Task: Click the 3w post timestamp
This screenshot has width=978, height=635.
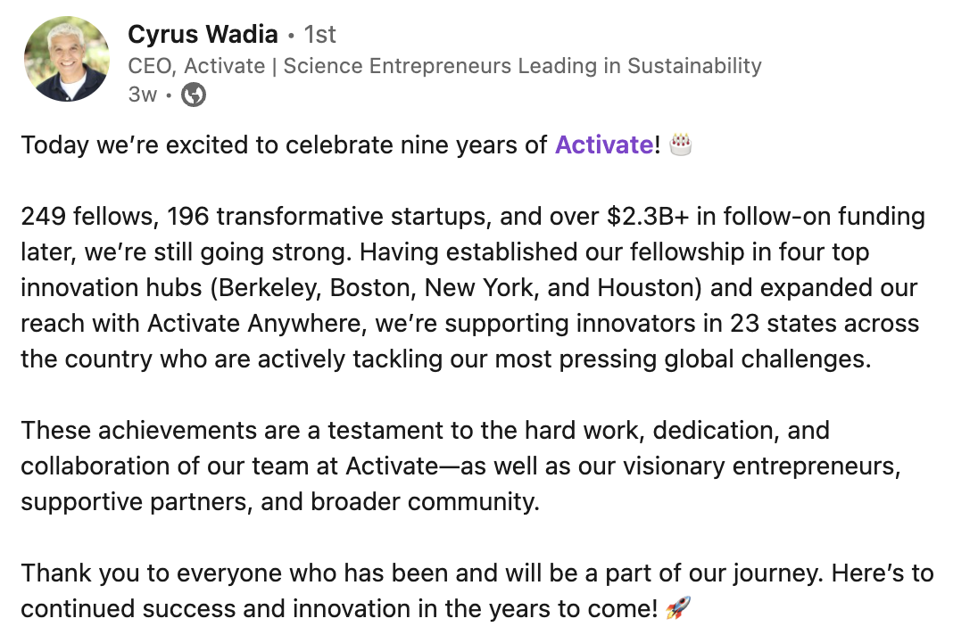Action: point(142,95)
